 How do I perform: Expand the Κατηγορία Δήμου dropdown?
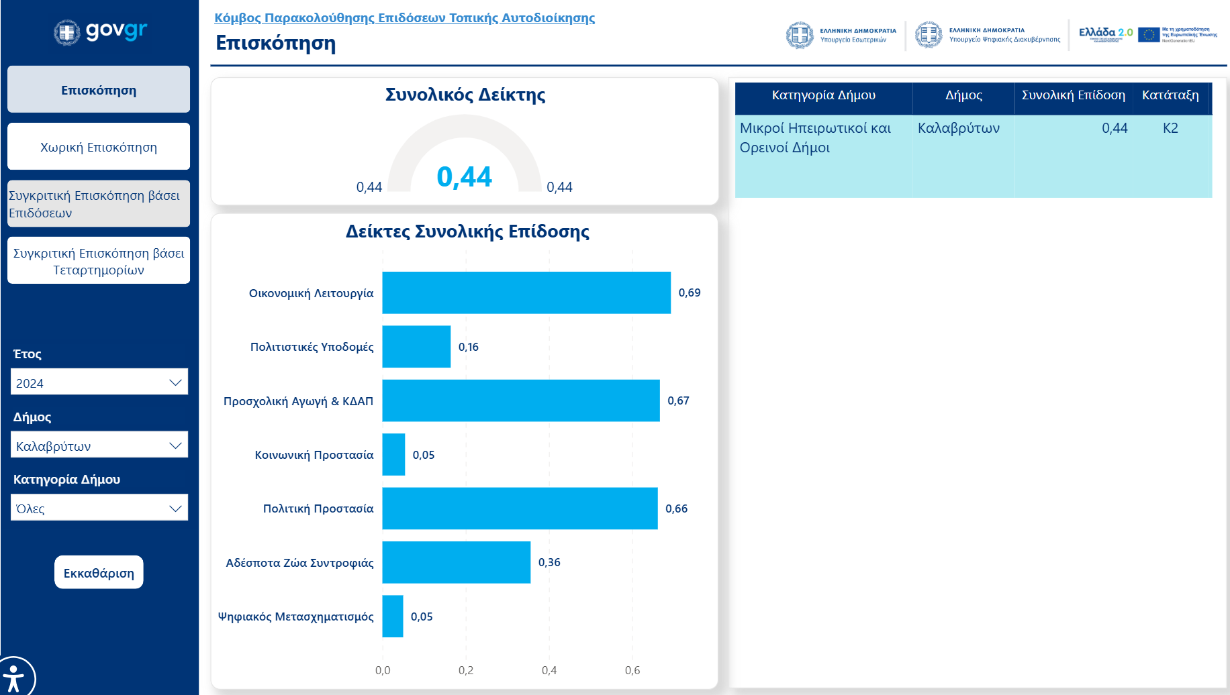pyautogui.click(x=99, y=508)
